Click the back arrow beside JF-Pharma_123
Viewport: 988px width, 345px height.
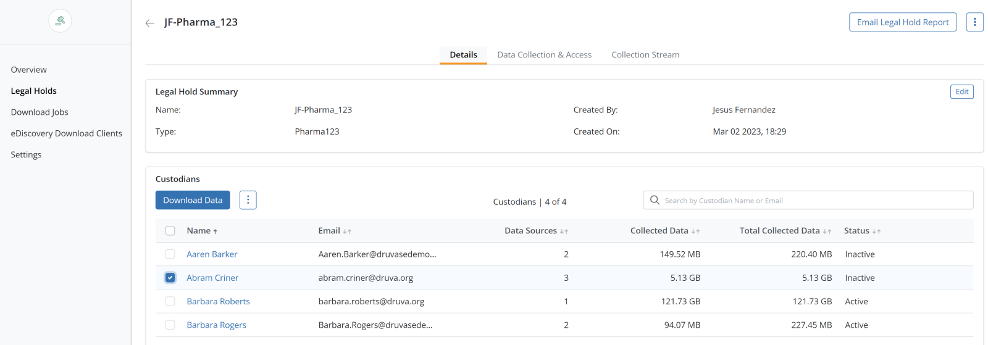click(x=149, y=23)
